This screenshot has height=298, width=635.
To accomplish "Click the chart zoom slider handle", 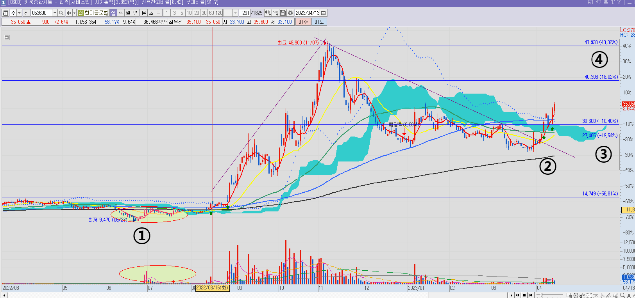I will pyautogui.click(x=542, y=295).
